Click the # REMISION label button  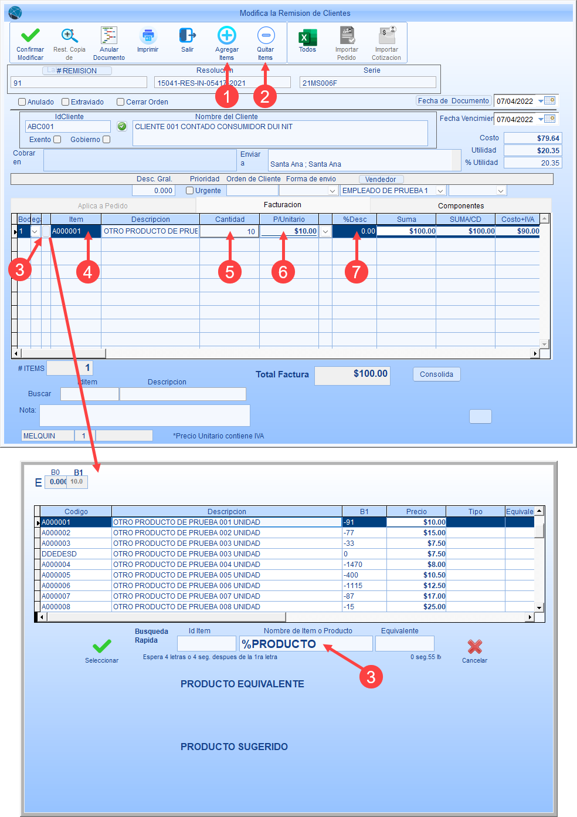pos(77,70)
